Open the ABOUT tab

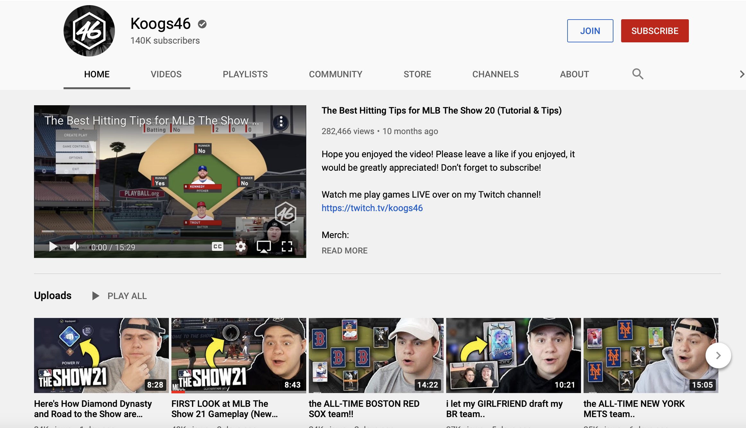pos(575,74)
